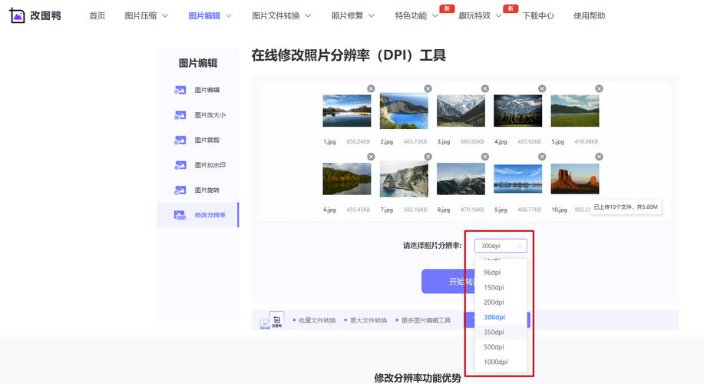Open 图片编辑 text link in sidebar
704x384 pixels.
tap(207, 90)
